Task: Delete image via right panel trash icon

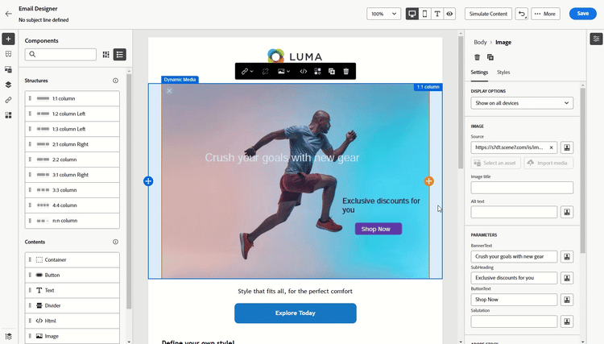Action: pos(477,57)
